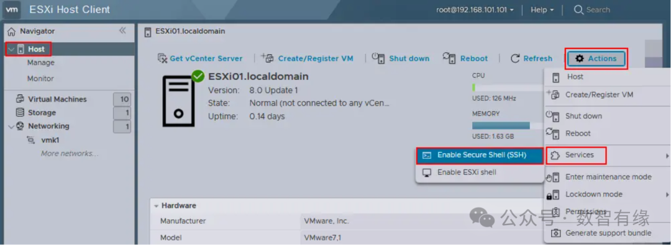This screenshot has width=671, height=245.
Task: Open the root@192.168.101.101 user dropdown
Action: 475,9
